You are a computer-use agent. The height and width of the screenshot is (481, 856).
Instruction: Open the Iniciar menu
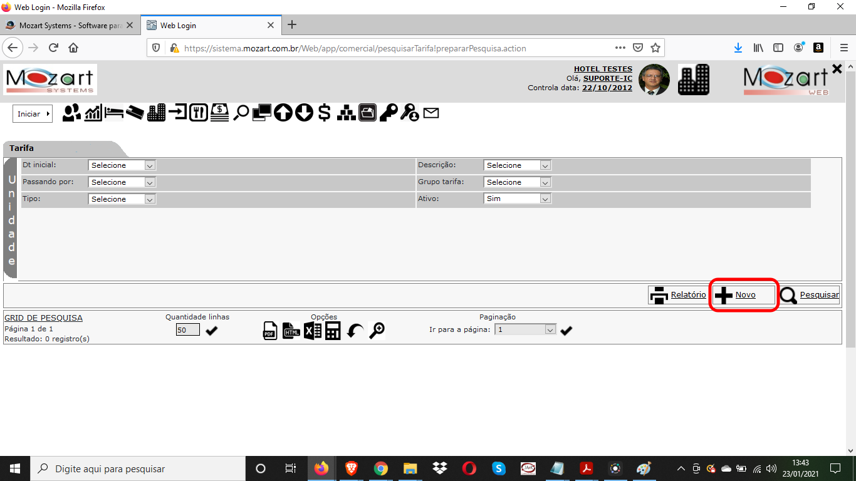33,114
